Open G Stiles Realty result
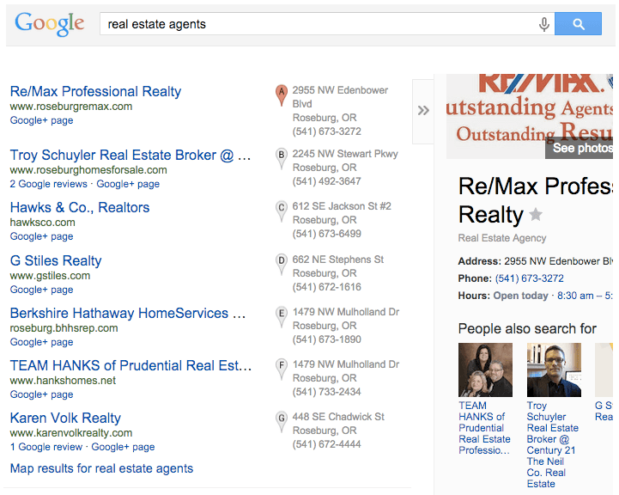The width and height of the screenshot is (619, 495). [x=56, y=260]
